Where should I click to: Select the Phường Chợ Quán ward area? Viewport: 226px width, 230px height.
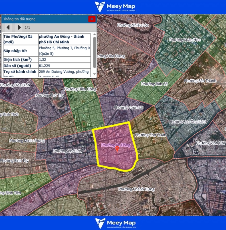tap(150, 135)
